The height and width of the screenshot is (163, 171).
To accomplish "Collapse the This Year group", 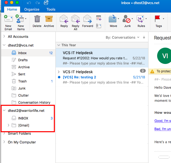I will tap(59, 45).
